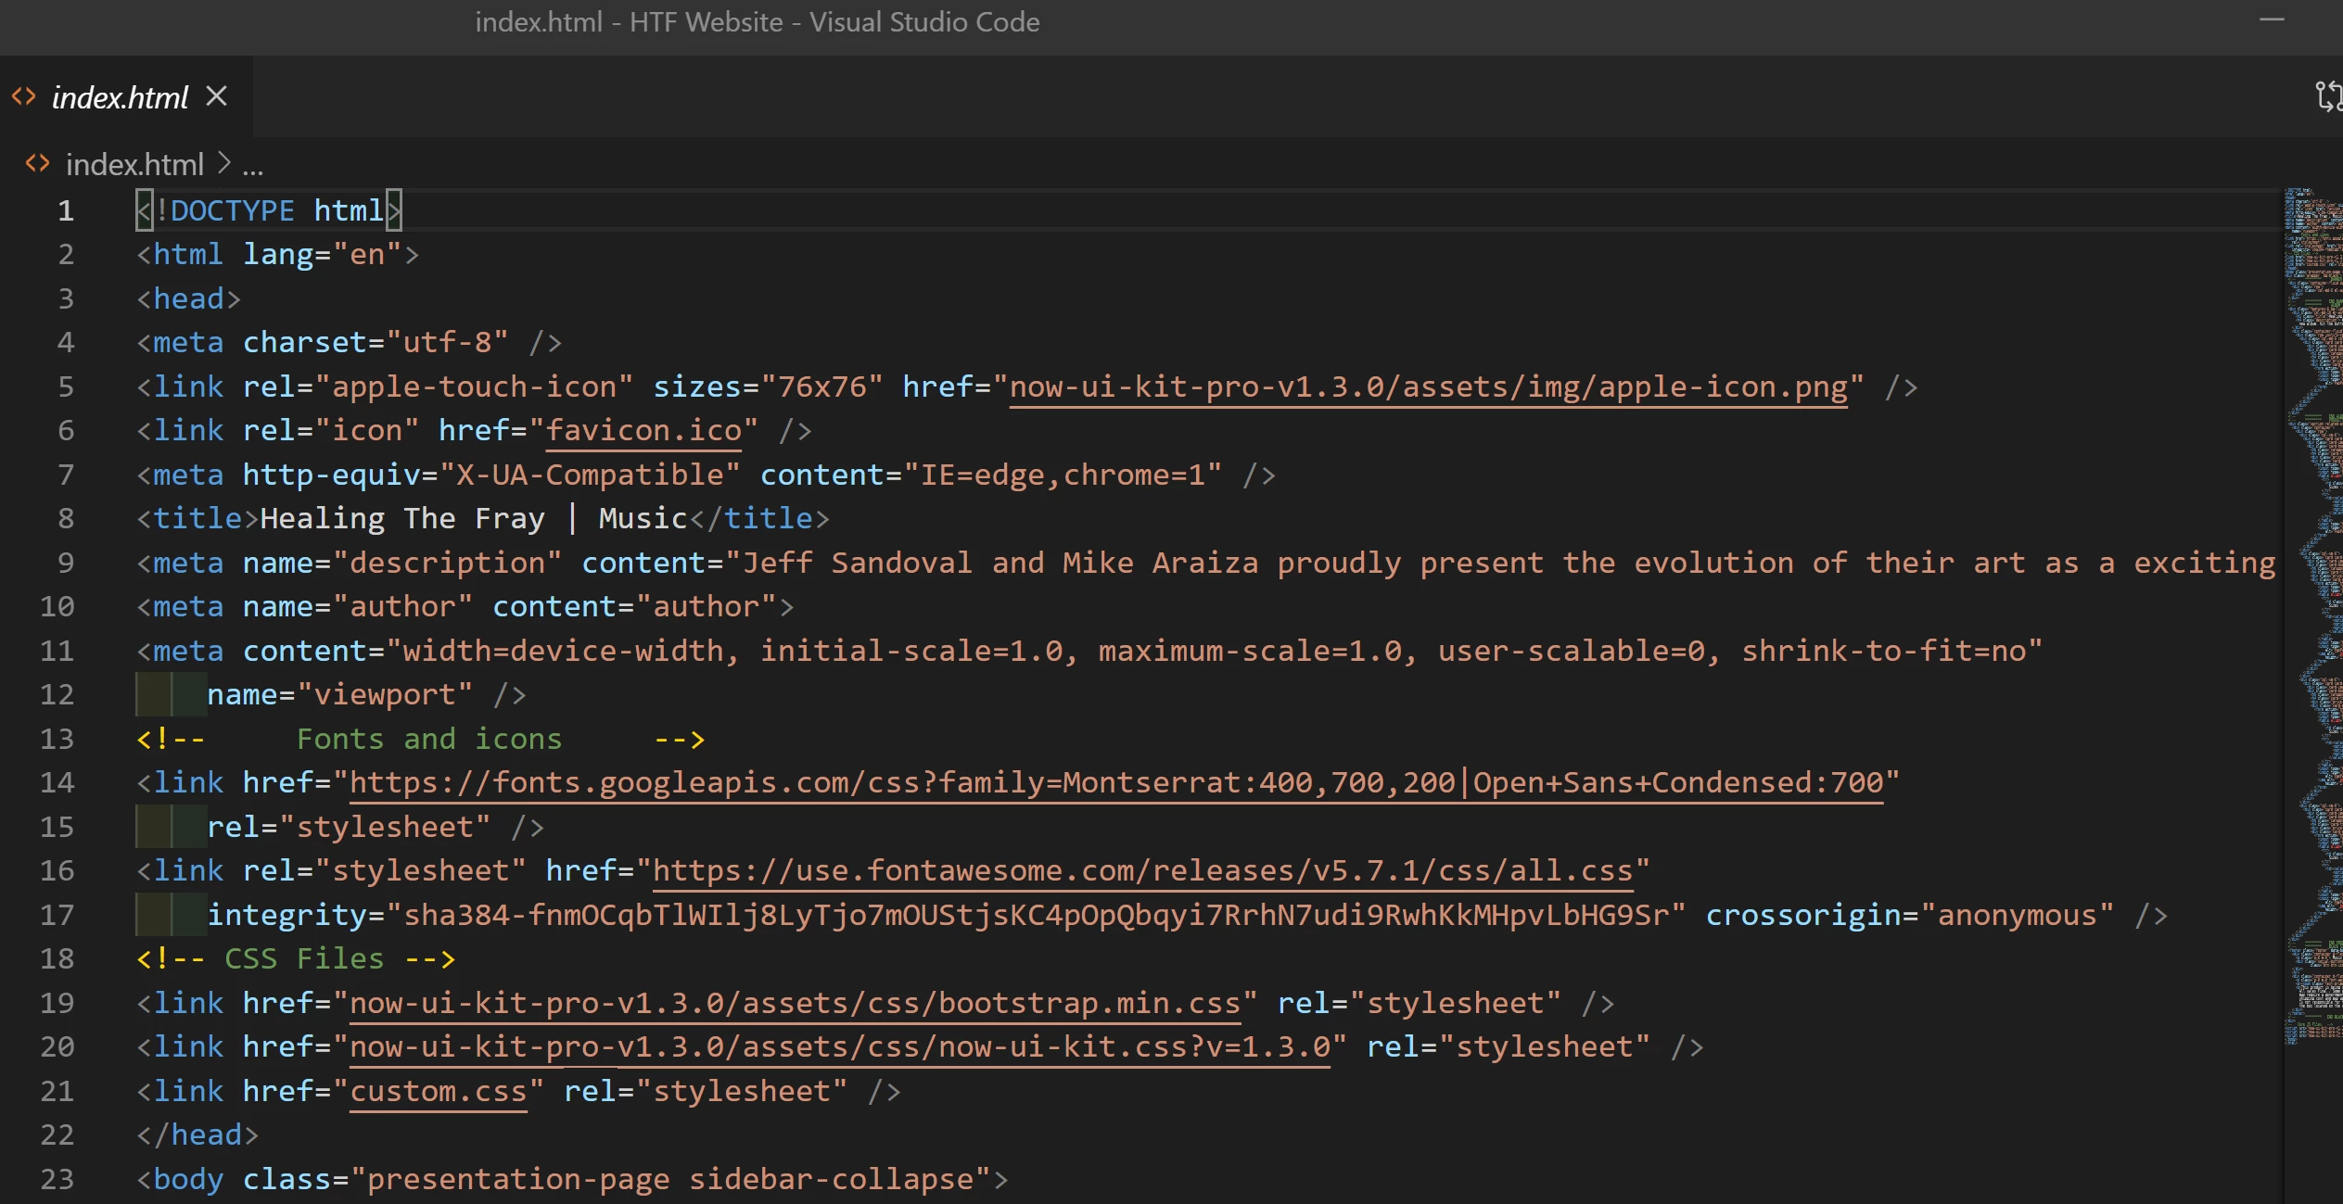
Task: Click line number 13 in the gutter
Action: [57, 739]
